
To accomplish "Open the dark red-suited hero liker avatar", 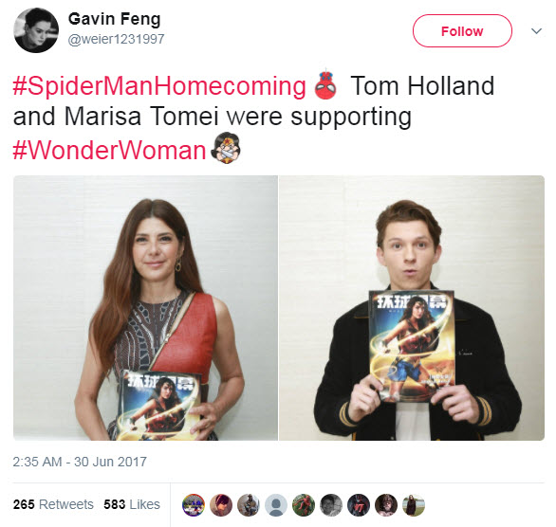I will (359, 504).
